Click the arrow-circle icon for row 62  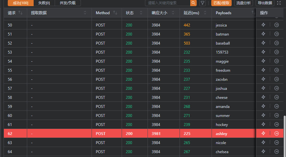pyautogui.click(x=277, y=133)
